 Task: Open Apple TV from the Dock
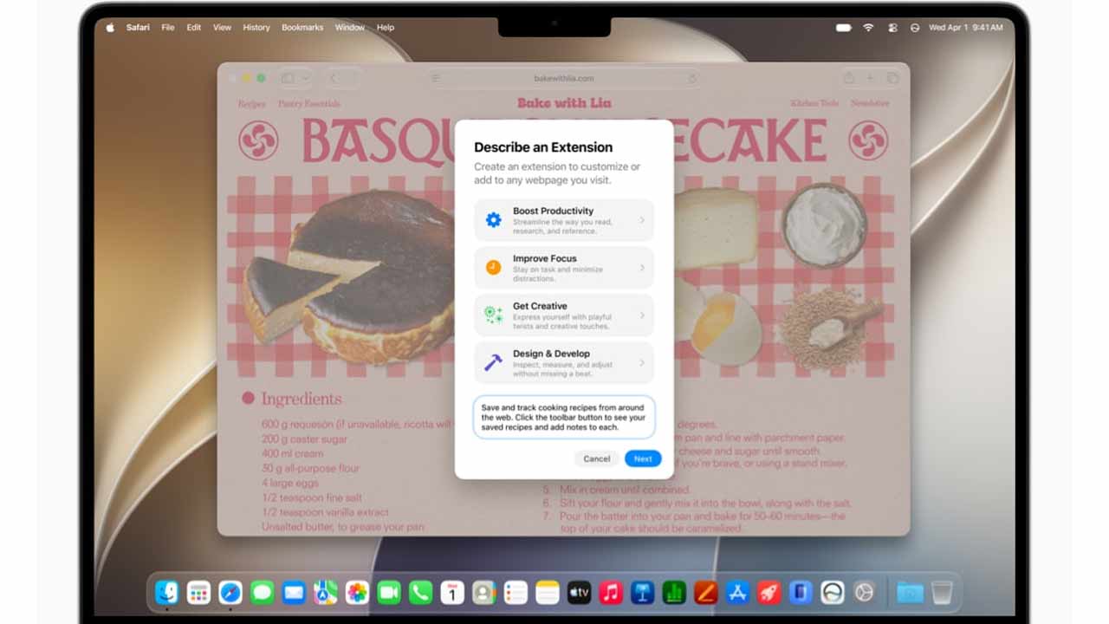coord(579,592)
